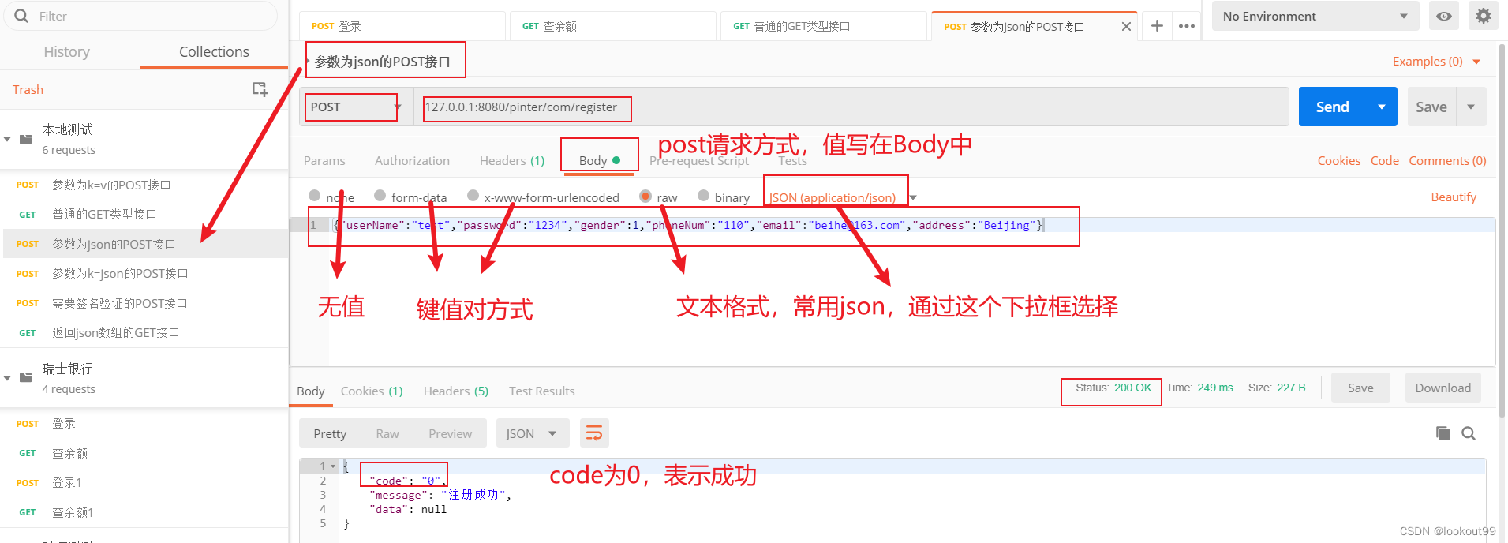This screenshot has height=543, width=1508.
Task: Click the request Save button
Action: click(x=1431, y=107)
